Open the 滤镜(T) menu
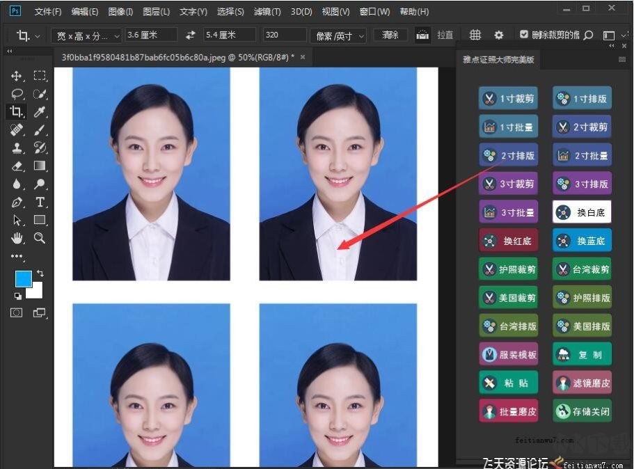 [267, 12]
